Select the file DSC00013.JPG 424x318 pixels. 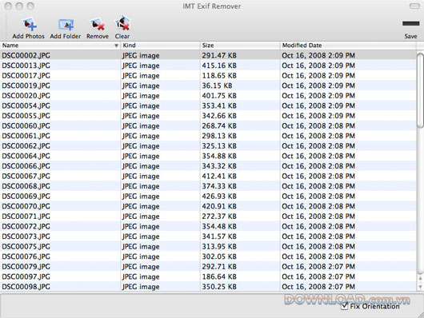click(x=208, y=66)
